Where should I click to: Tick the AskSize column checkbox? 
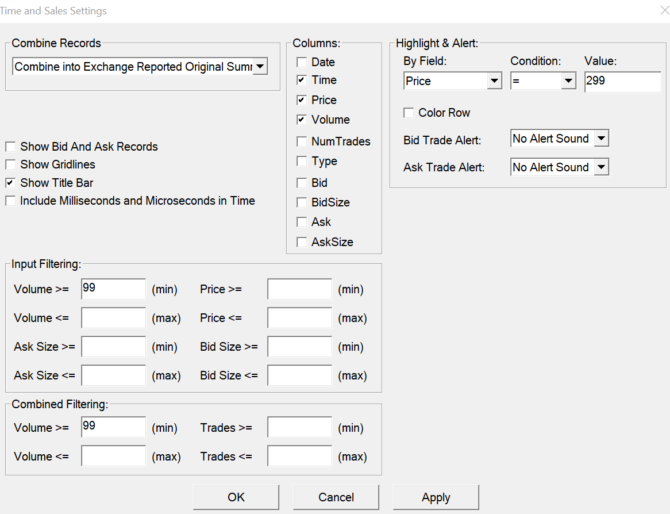tap(302, 242)
